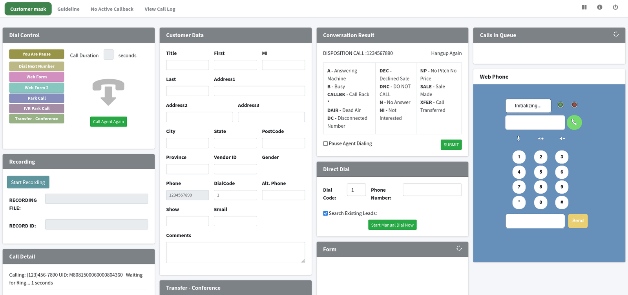Increase Web Phone volume

[x=540, y=139]
